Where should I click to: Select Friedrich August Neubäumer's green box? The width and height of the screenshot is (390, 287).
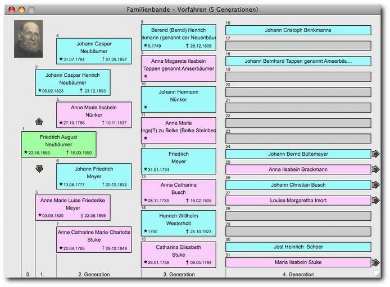(58, 145)
